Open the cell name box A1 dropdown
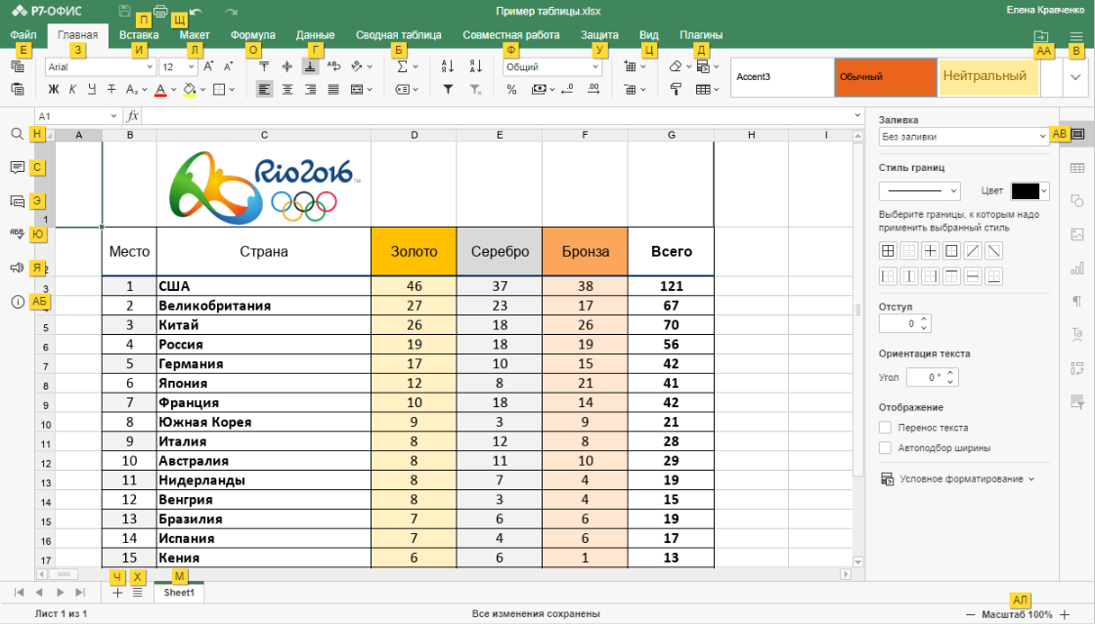 pos(113,116)
